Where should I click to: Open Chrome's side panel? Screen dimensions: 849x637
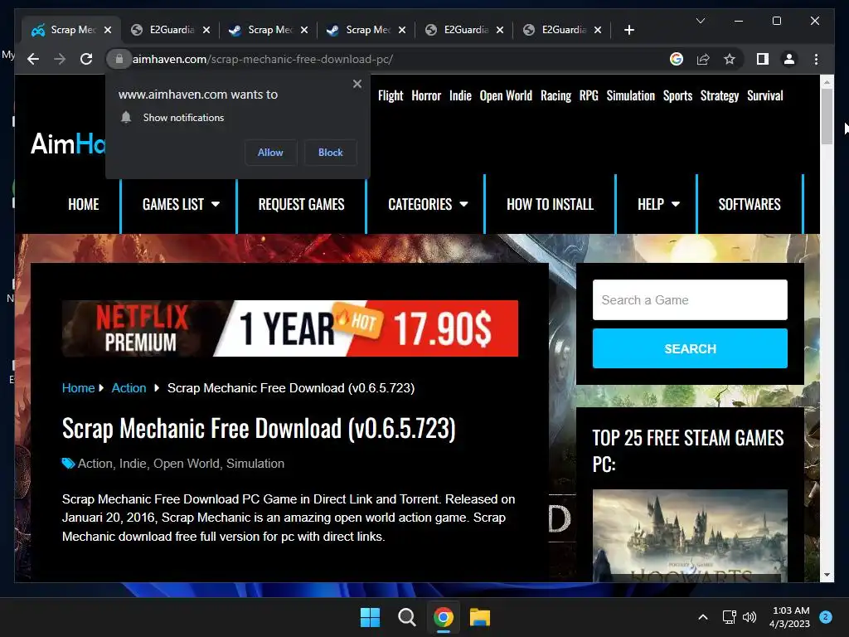pyautogui.click(x=763, y=59)
